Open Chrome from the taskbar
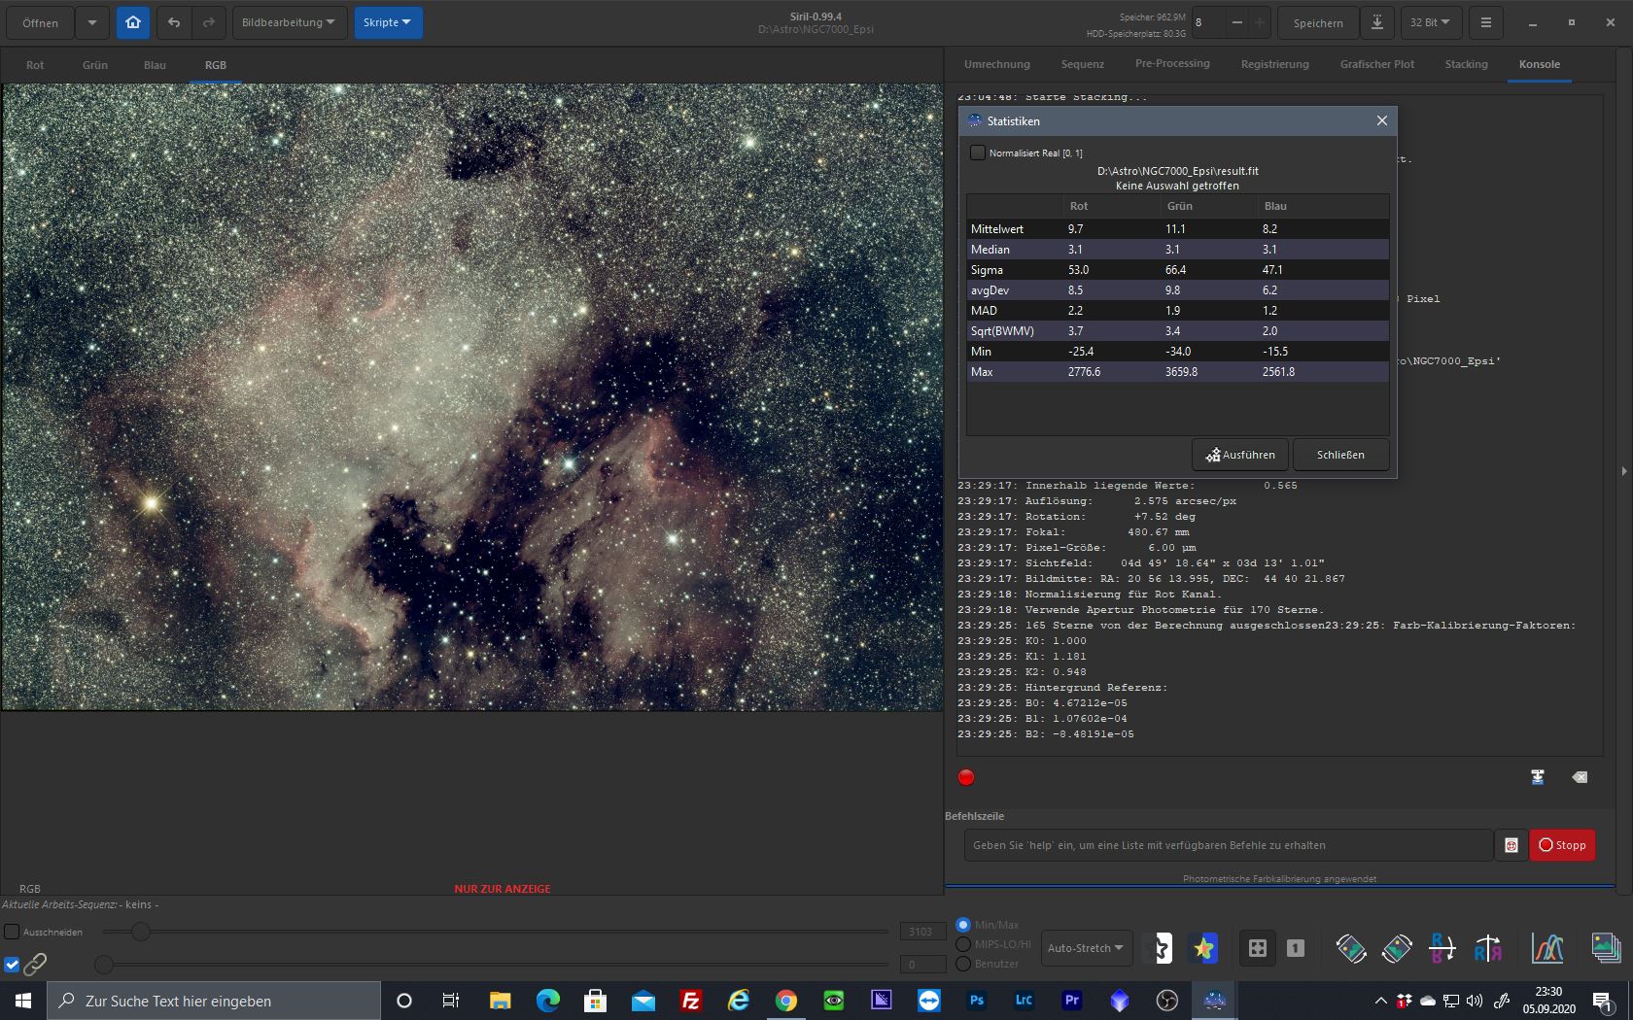 click(x=786, y=1001)
